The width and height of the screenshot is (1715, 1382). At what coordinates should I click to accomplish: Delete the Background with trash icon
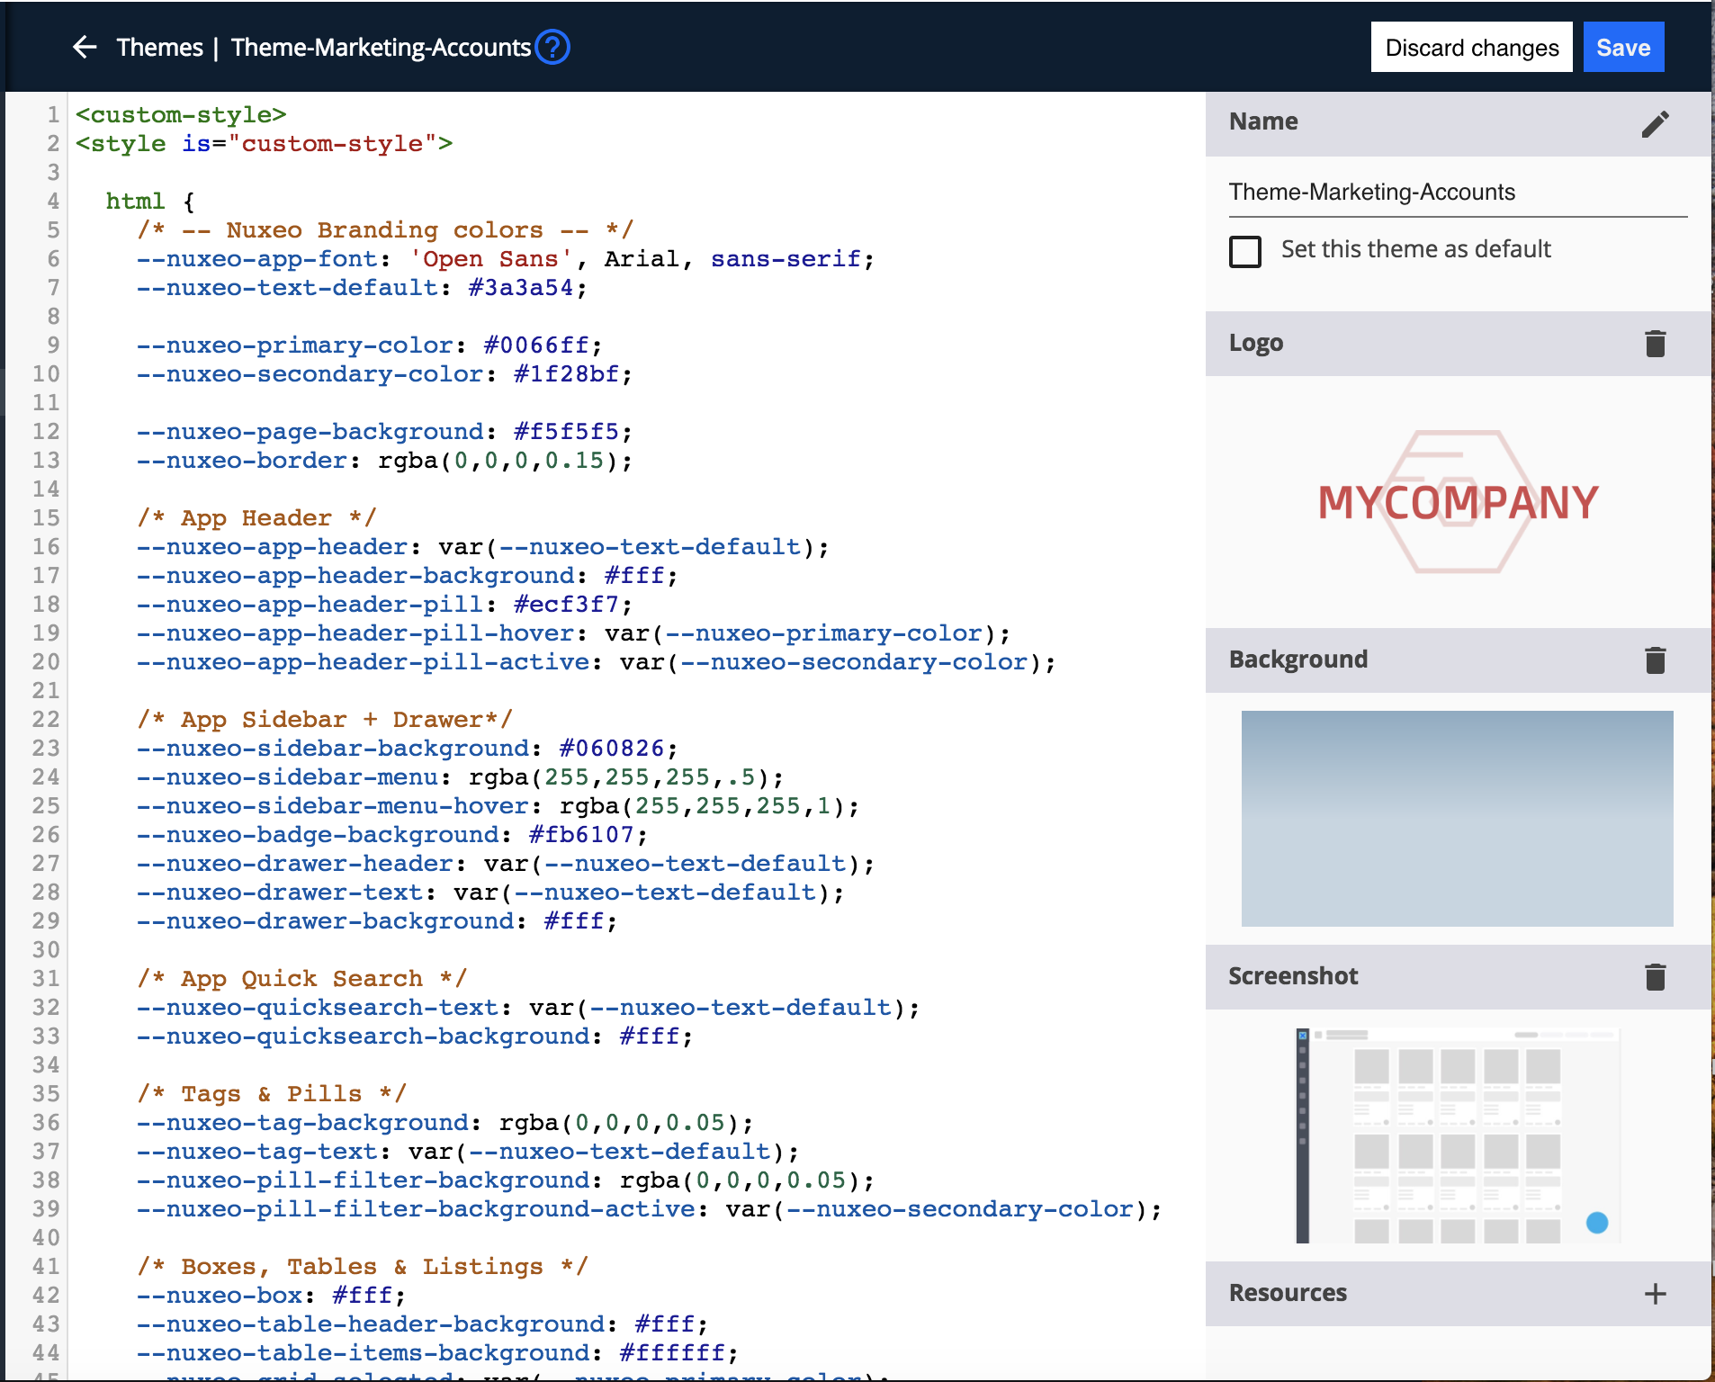coord(1655,660)
